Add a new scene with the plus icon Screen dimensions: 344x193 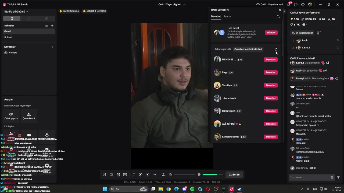52,26
